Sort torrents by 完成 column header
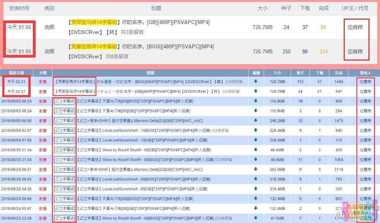This screenshot has width=380, height=223. tap(339, 73)
